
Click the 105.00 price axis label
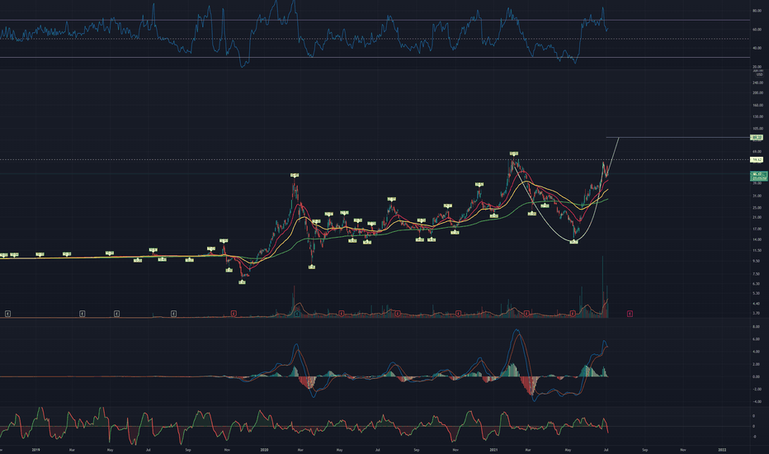coord(757,129)
